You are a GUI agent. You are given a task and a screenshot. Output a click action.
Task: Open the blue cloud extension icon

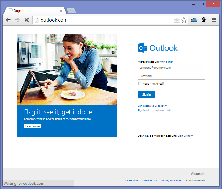tap(194, 20)
